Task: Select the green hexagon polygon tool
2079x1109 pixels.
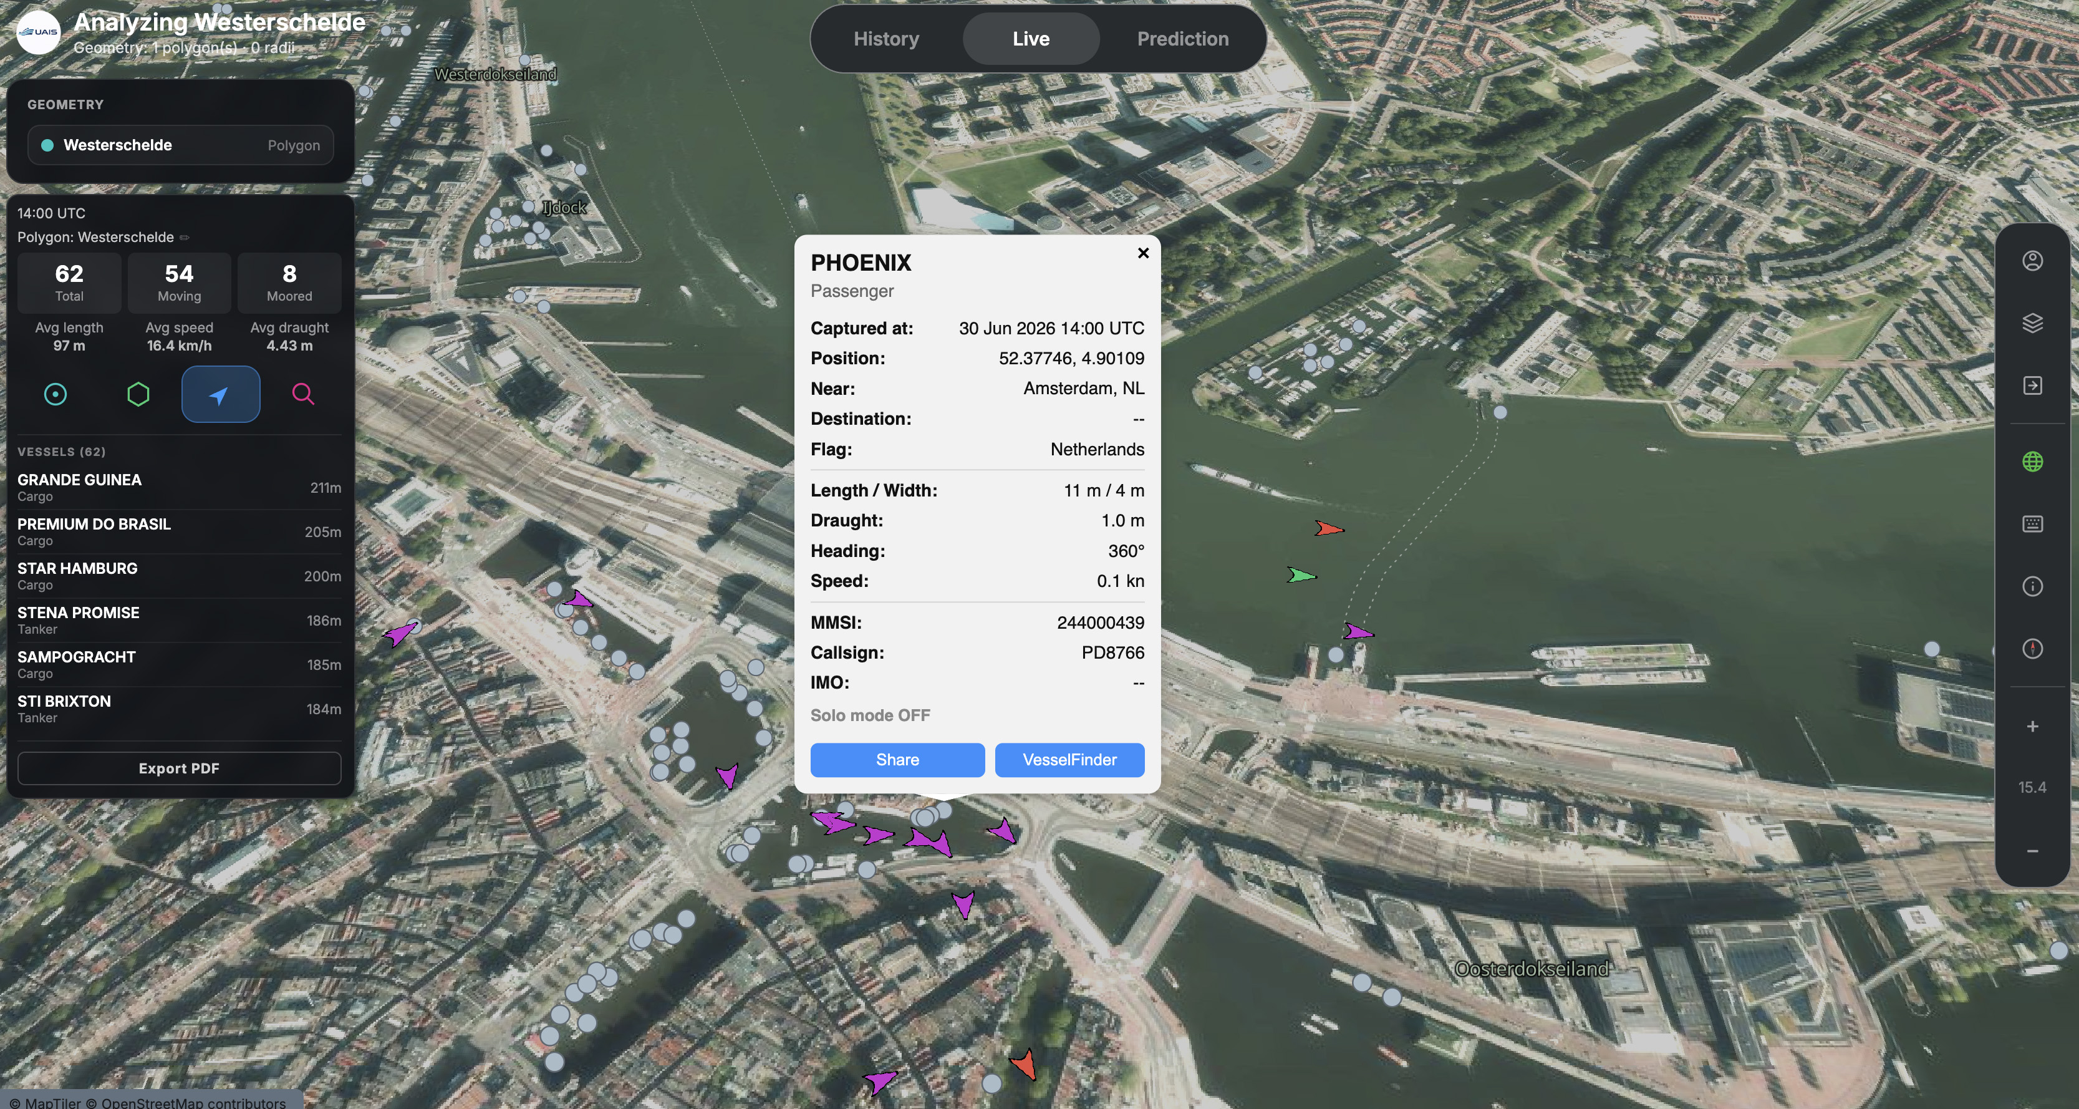Action: click(138, 394)
